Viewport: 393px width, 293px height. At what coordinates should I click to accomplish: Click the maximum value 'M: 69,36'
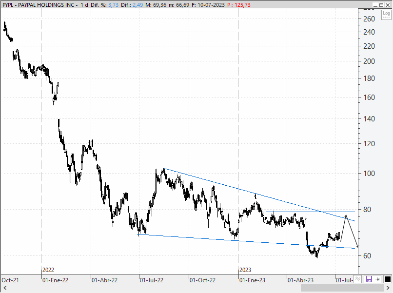point(156,5)
